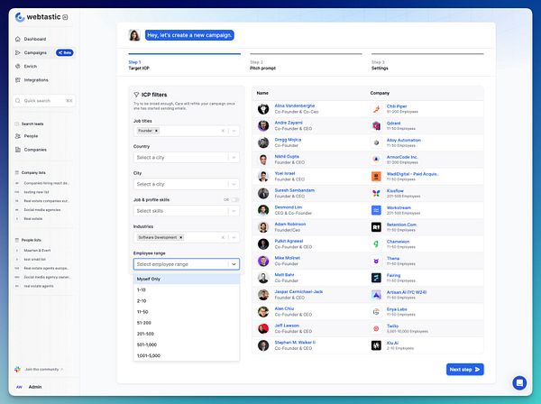
Task: Choose the 2-10 employee range
Action: click(187, 301)
